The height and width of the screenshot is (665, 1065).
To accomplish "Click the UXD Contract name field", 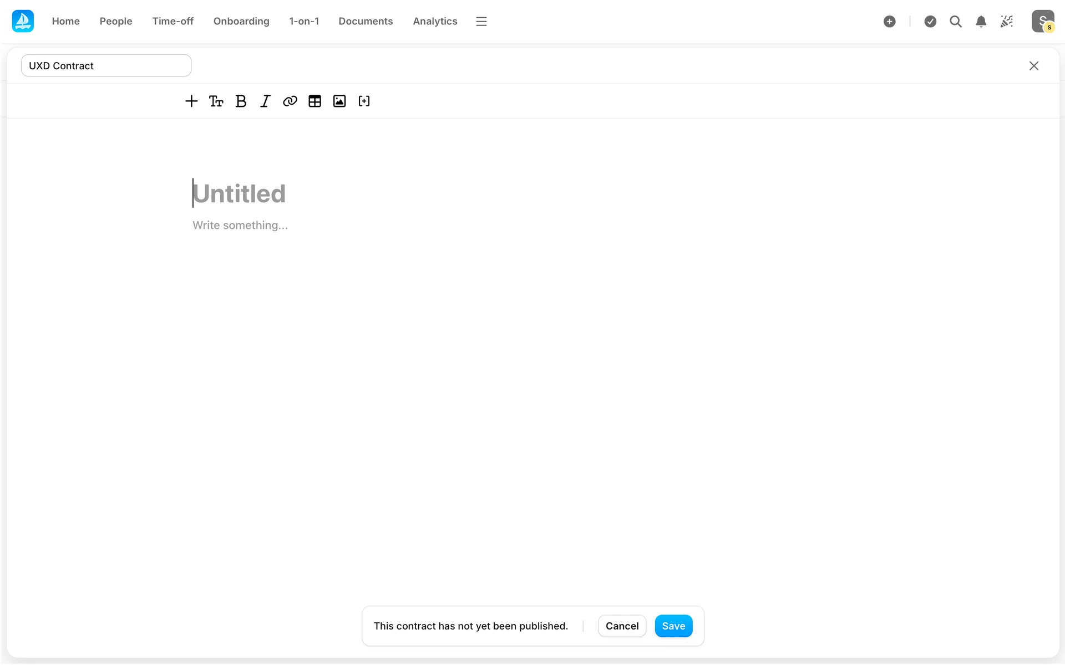I will coord(106,65).
